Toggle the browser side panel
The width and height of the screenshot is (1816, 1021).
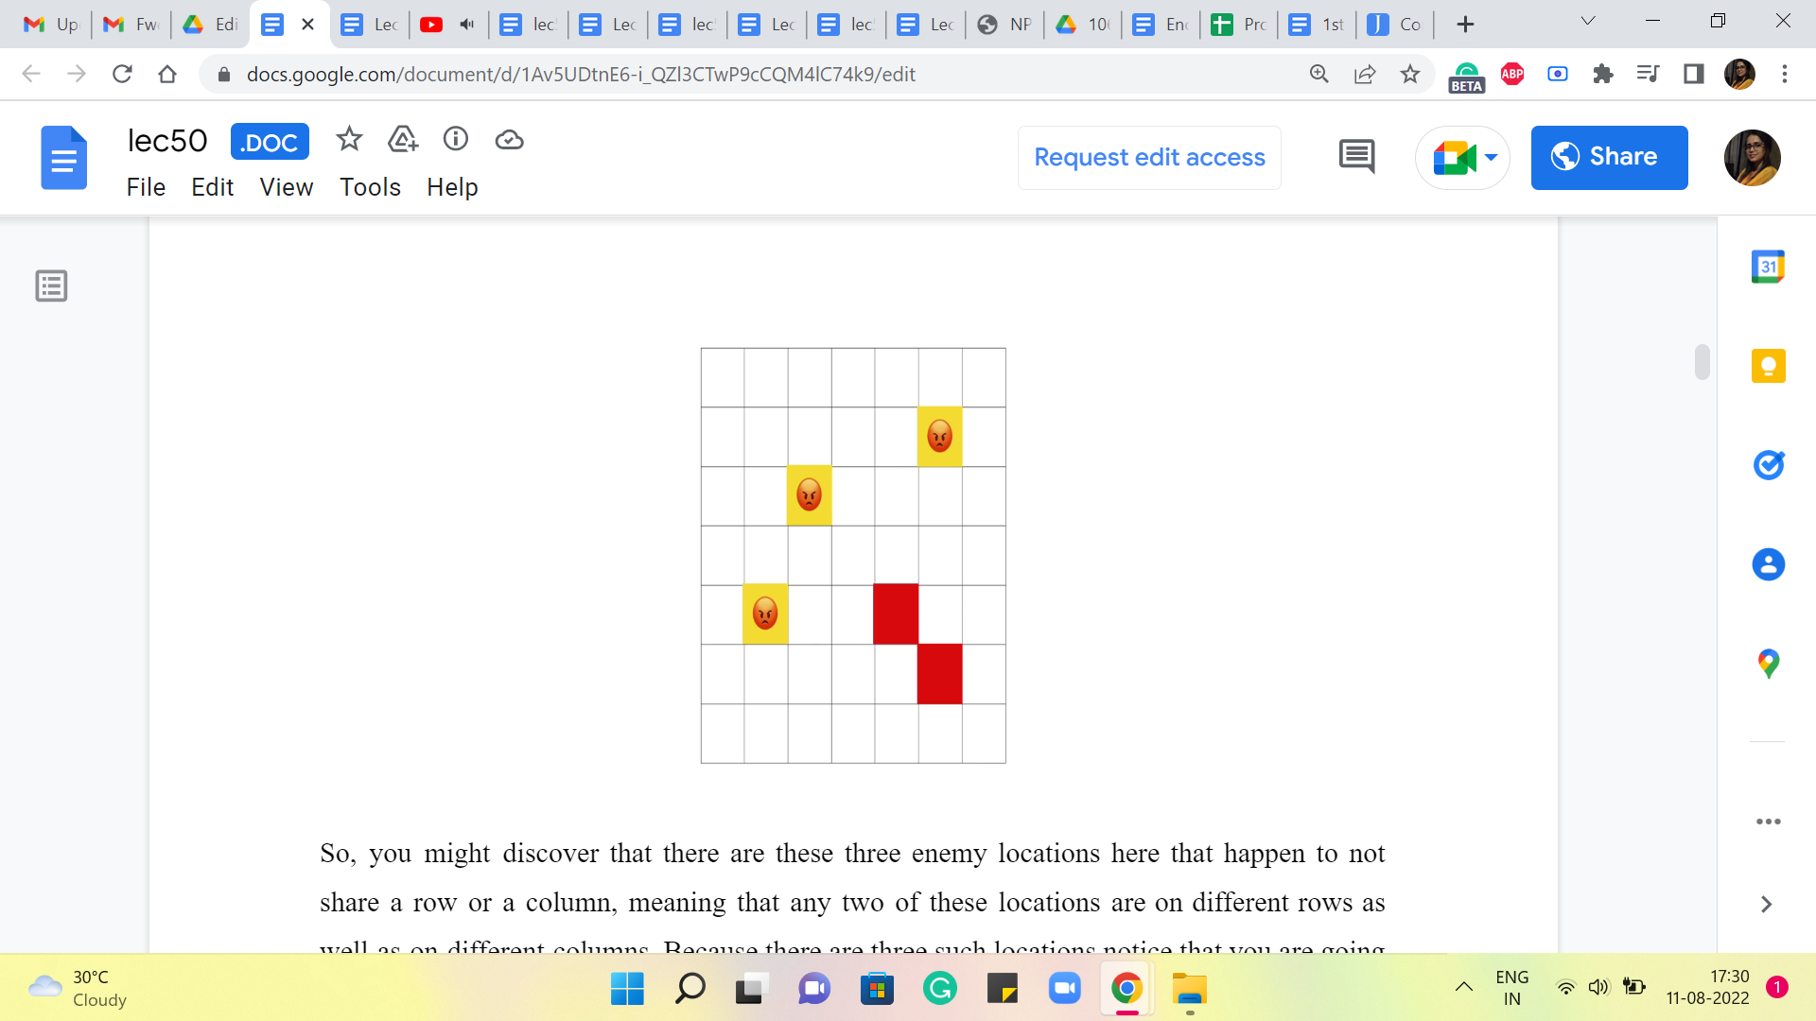(x=1693, y=74)
